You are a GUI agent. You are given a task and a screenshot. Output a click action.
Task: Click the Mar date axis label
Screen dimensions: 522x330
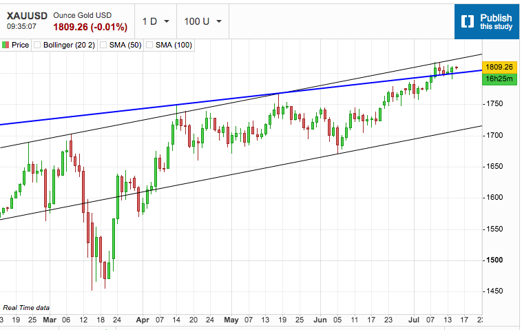[50, 320]
